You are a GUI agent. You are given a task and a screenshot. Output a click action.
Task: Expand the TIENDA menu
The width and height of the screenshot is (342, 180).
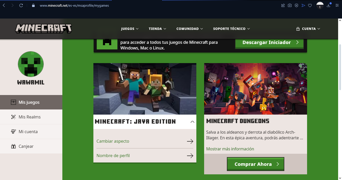pyautogui.click(x=157, y=29)
